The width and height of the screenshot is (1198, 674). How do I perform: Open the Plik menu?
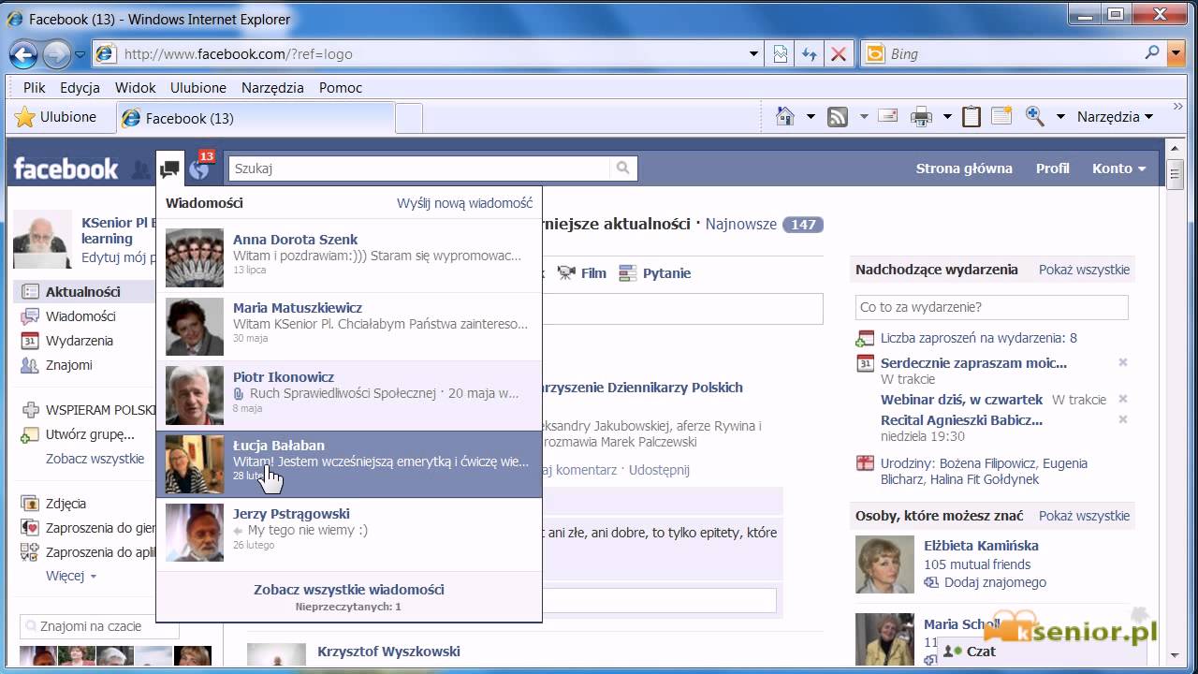click(35, 87)
